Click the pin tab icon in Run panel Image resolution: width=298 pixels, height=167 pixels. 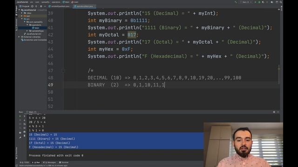[20, 138]
